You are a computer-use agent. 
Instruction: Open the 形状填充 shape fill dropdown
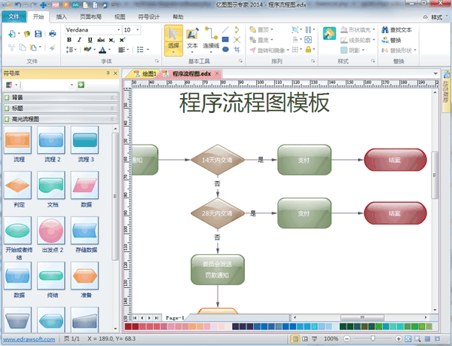pyautogui.click(x=374, y=29)
